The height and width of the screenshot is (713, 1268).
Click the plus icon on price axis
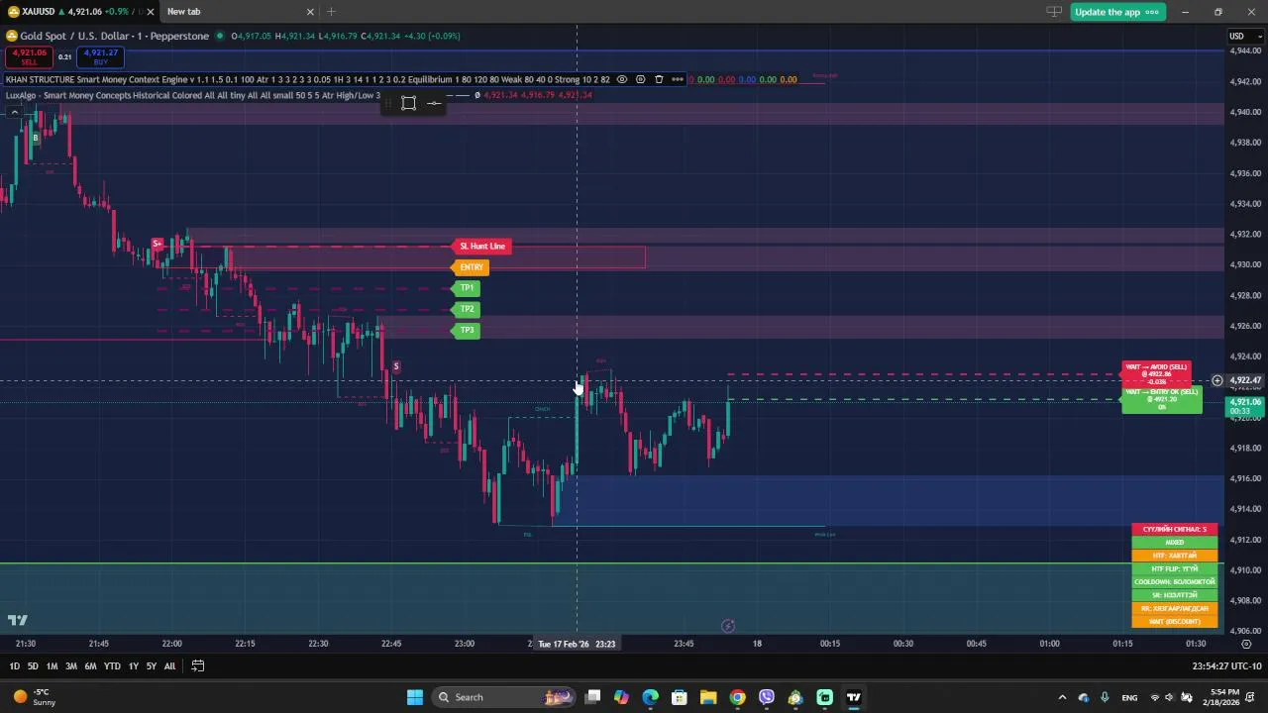[x=1217, y=380]
